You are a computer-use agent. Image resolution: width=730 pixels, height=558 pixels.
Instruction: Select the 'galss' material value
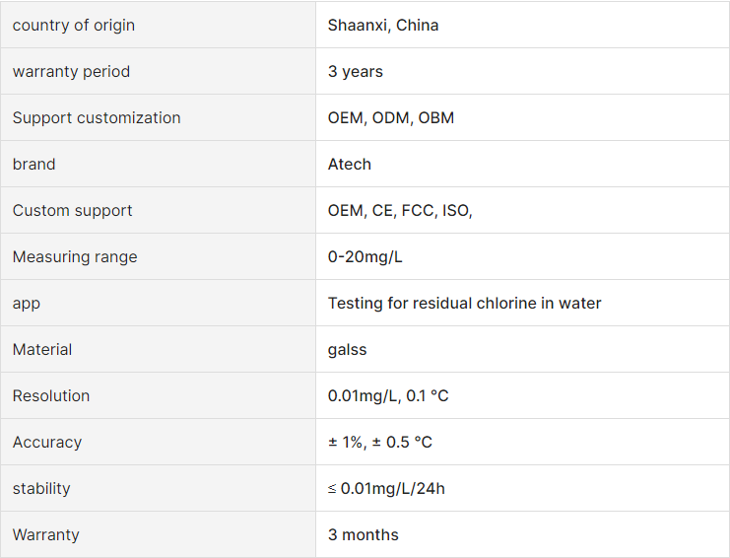(x=348, y=350)
